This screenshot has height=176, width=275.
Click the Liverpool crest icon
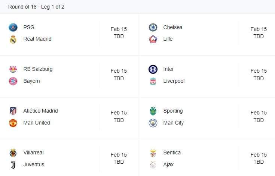tap(153, 81)
